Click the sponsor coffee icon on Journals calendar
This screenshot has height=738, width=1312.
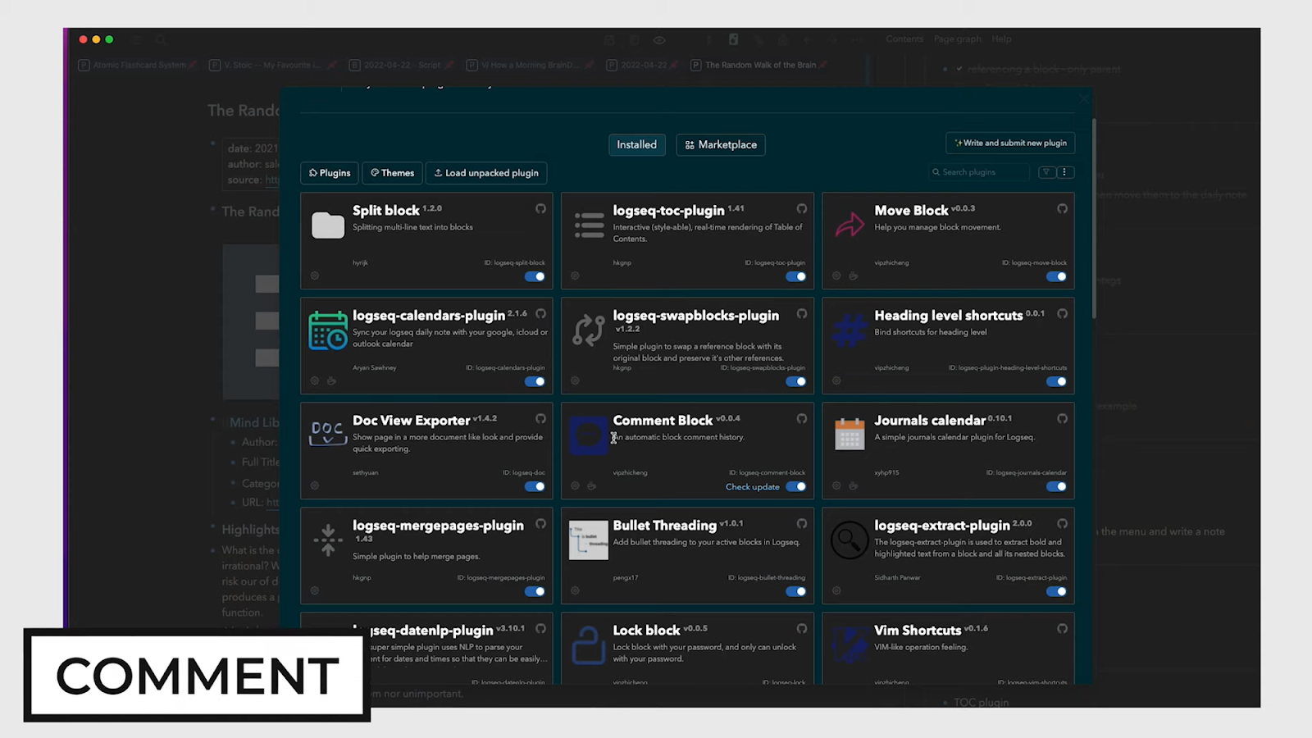tap(854, 486)
